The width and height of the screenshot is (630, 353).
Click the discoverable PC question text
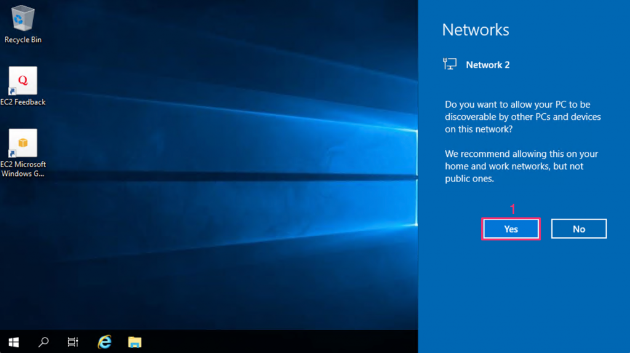[x=522, y=117]
